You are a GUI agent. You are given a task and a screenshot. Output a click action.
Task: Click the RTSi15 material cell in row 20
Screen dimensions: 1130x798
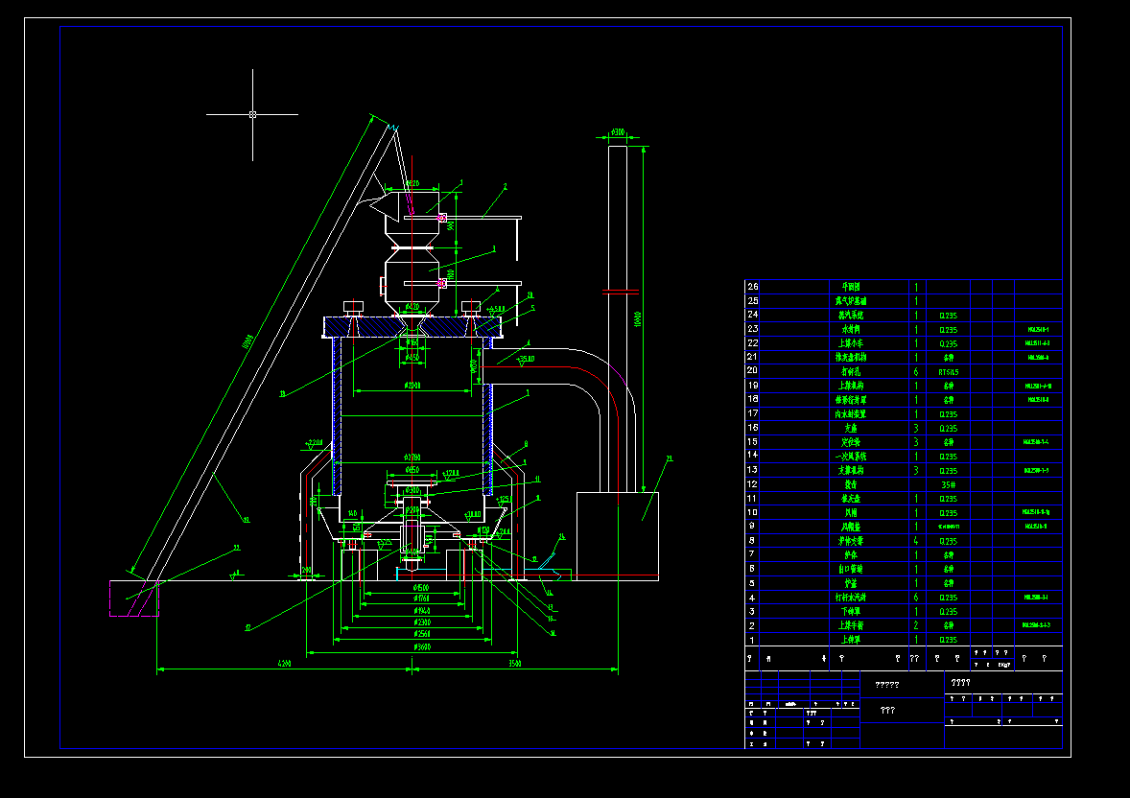949,372
